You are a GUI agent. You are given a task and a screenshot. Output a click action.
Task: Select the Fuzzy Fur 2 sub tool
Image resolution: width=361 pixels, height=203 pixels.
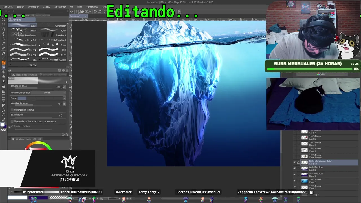tap(52, 35)
